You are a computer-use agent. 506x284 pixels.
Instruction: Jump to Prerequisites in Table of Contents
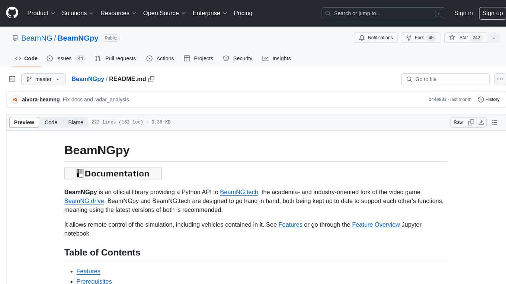pos(94,281)
